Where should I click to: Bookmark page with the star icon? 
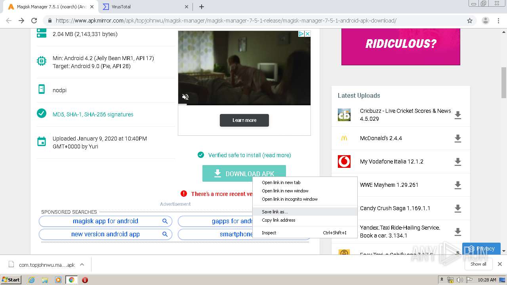[x=470, y=21]
